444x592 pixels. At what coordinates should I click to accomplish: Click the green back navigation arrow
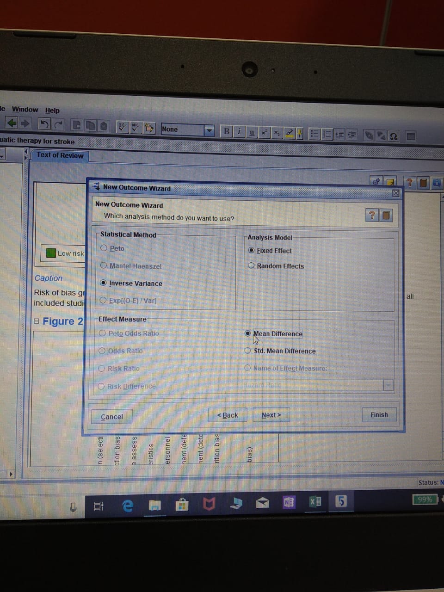pos(12,123)
